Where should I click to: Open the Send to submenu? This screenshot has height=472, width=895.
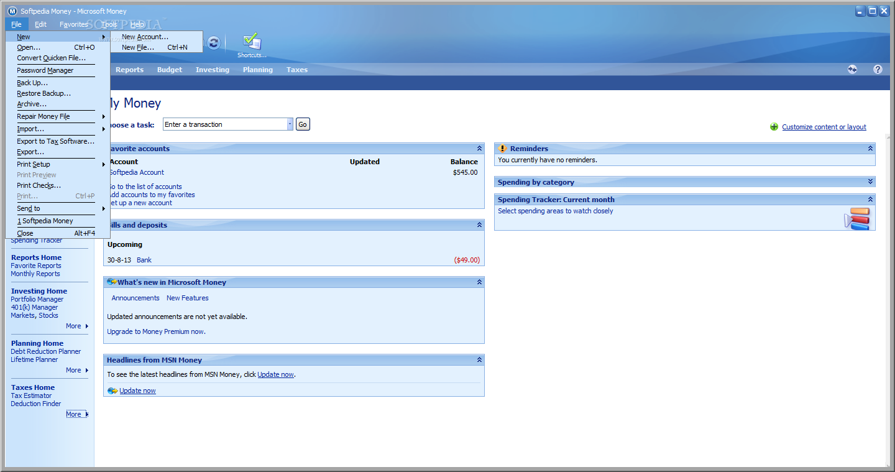point(57,208)
